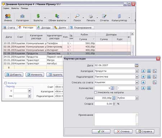Click the Добавить button
The height and width of the screenshot is (138, 162).
(14, 75)
